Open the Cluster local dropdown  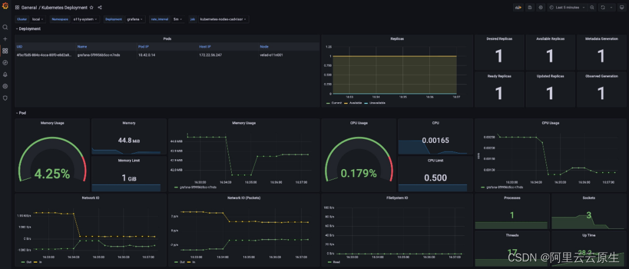click(38, 19)
